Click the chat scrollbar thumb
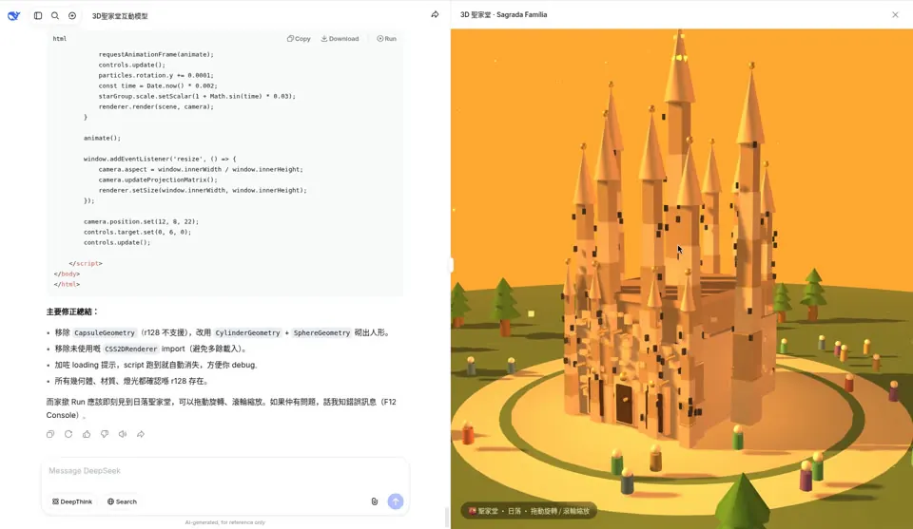Viewport: 913px width, 529px height. click(x=446, y=517)
